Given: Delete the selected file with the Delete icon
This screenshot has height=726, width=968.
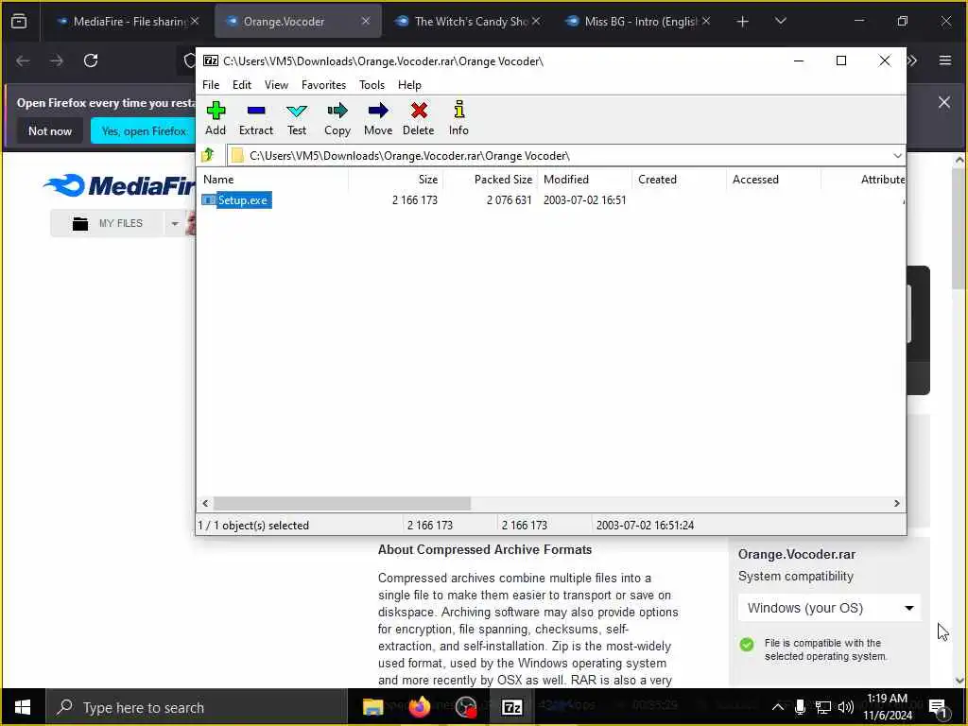Looking at the screenshot, I should 419,118.
